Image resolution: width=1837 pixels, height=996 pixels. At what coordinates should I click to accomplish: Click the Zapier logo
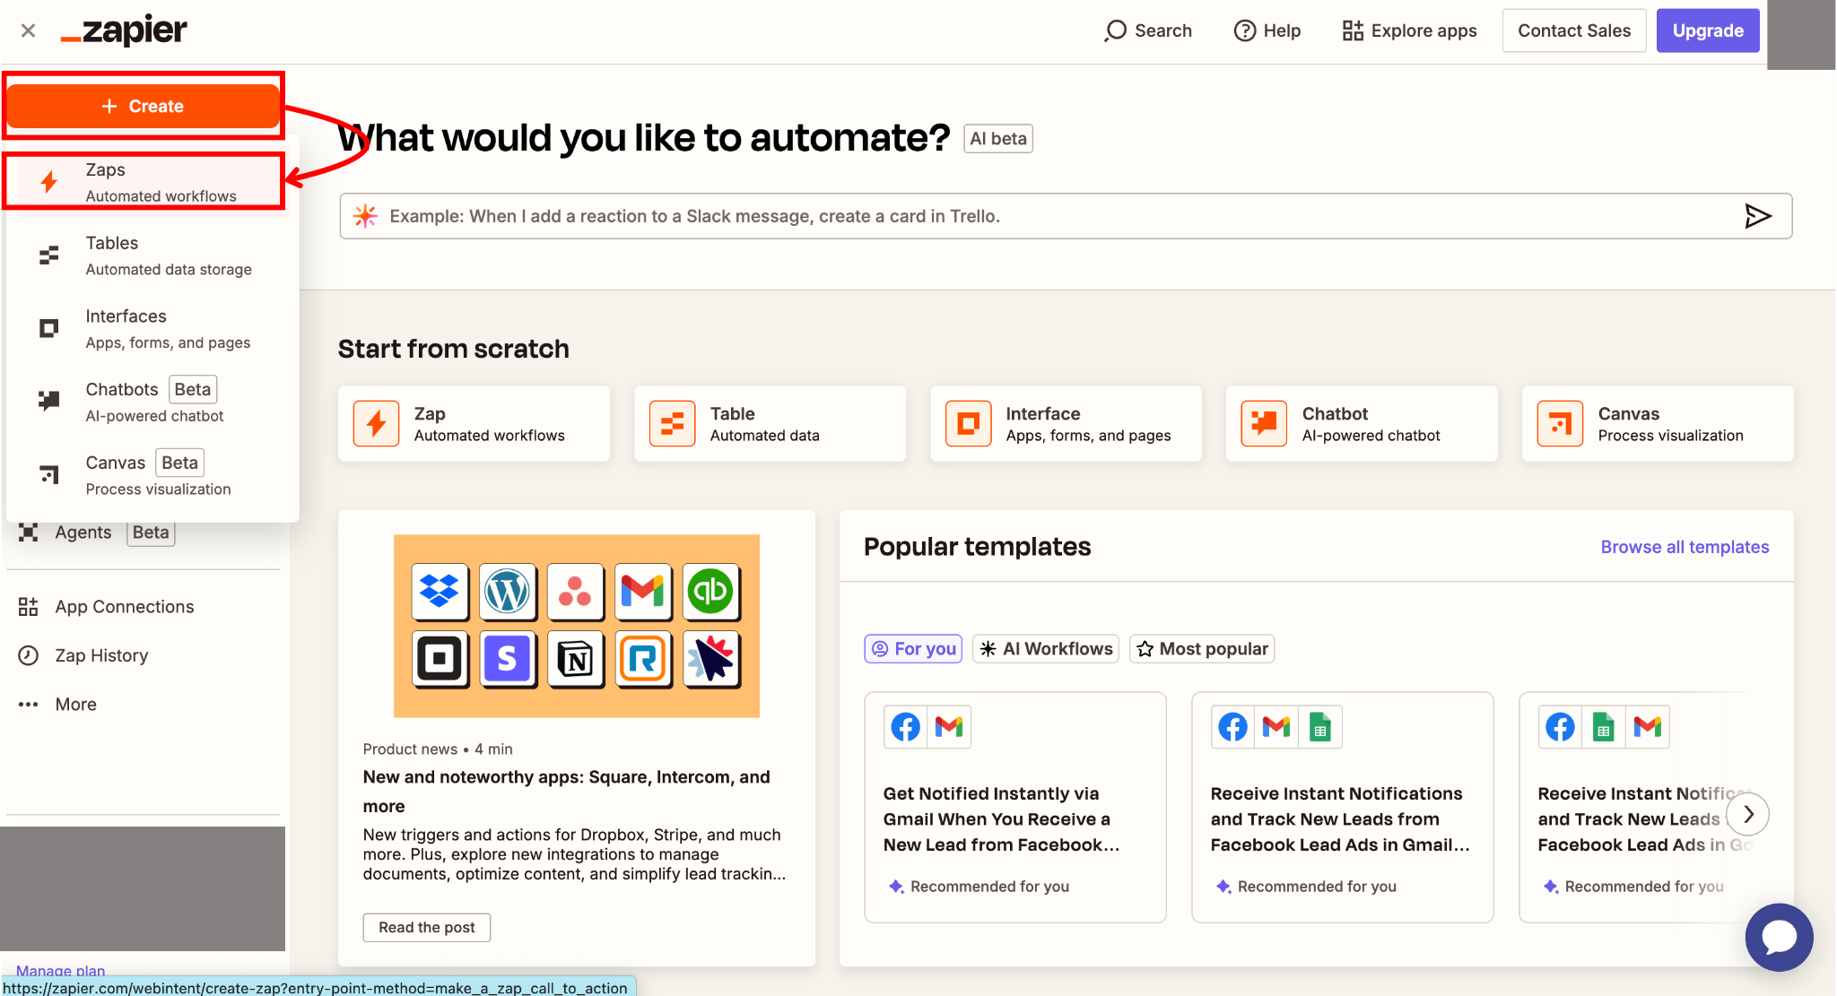coord(124,30)
